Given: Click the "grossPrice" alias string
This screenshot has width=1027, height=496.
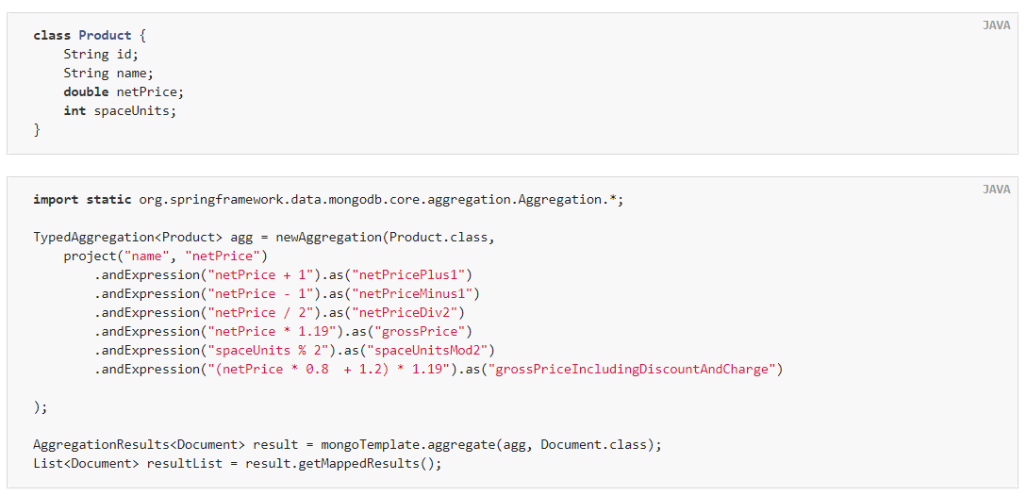Looking at the screenshot, I should (413, 332).
